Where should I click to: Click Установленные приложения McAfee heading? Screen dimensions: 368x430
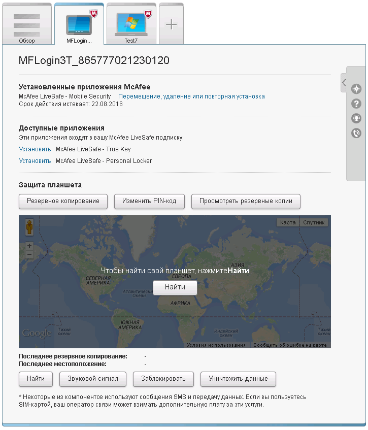pos(84,87)
